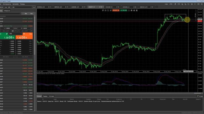The image size is (204, 114).
Task: Open the cAlgo link in top bar
Action: (x=166, y=4)
